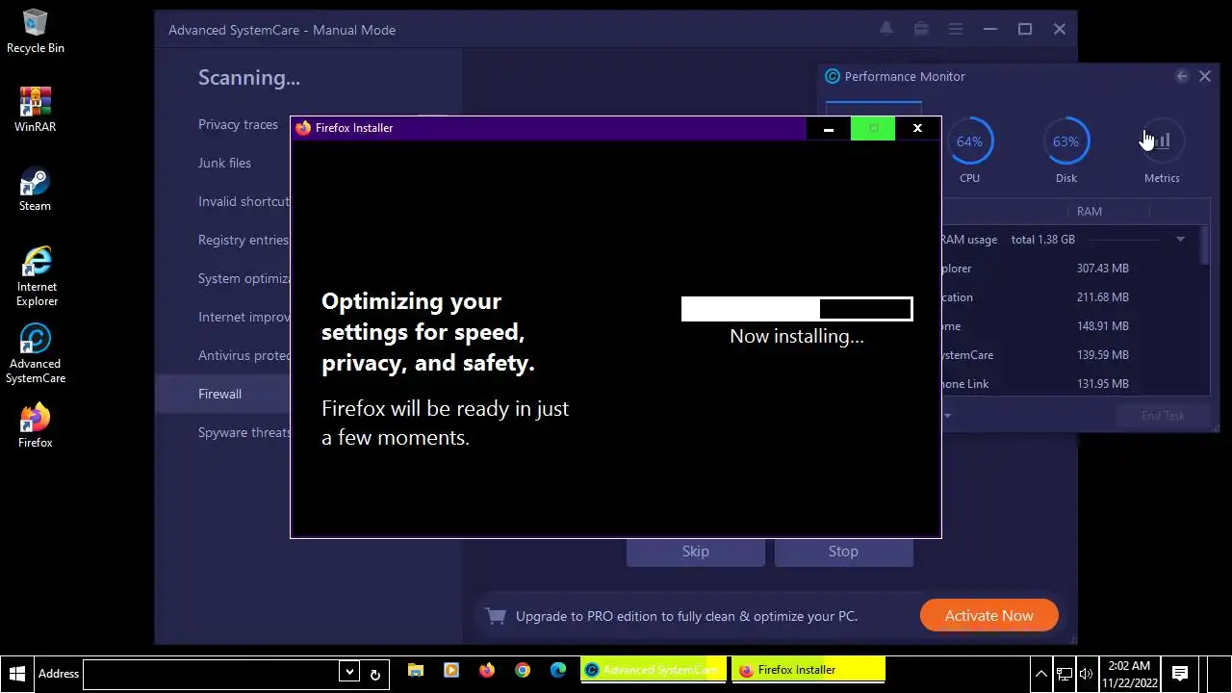The width and height of the screenshot is (1232, 693).
Task: Minimize the Firefox Installer window
Action: [829, 128]
